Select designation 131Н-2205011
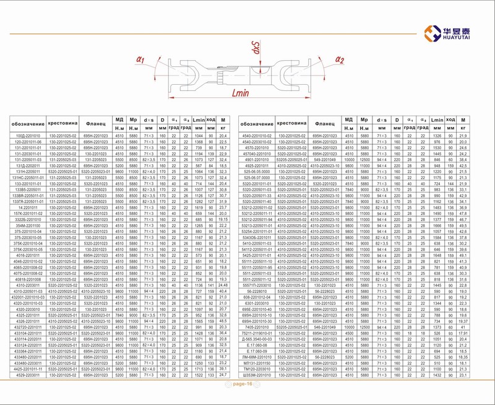The image size is (495, 405). click(x=28, y=172)
